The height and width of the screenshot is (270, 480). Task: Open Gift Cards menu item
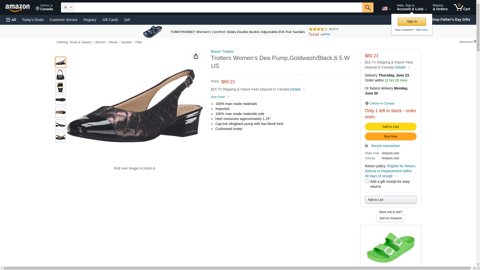[x=110, y=20]
